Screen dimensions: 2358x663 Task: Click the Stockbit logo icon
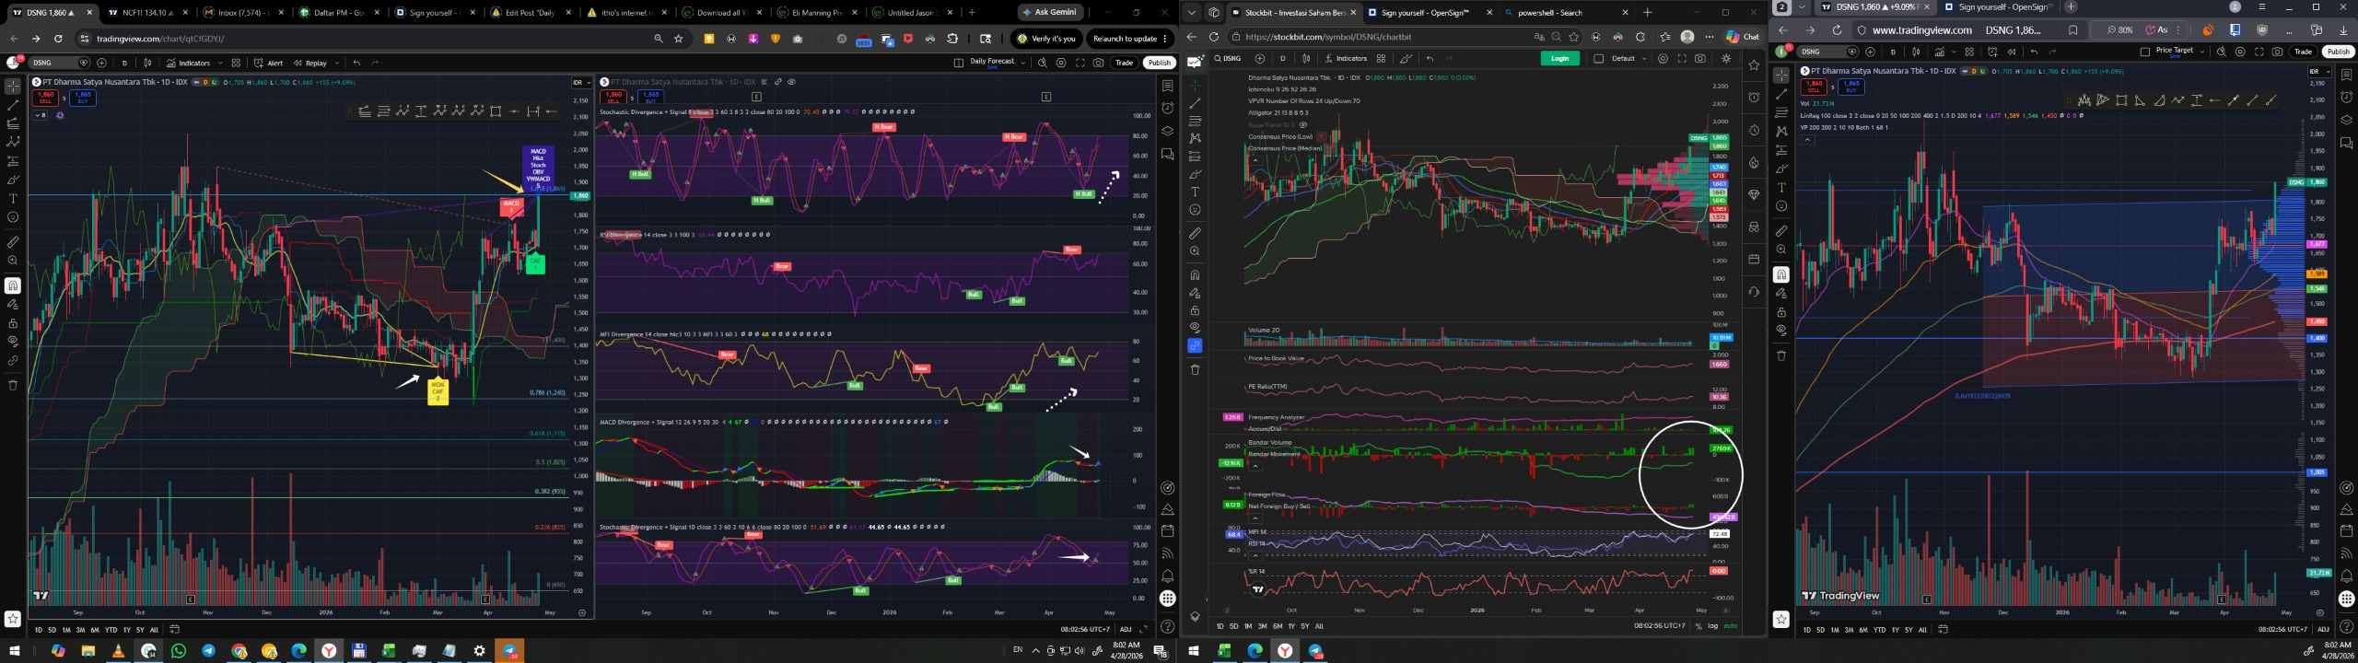(1195, 62)
